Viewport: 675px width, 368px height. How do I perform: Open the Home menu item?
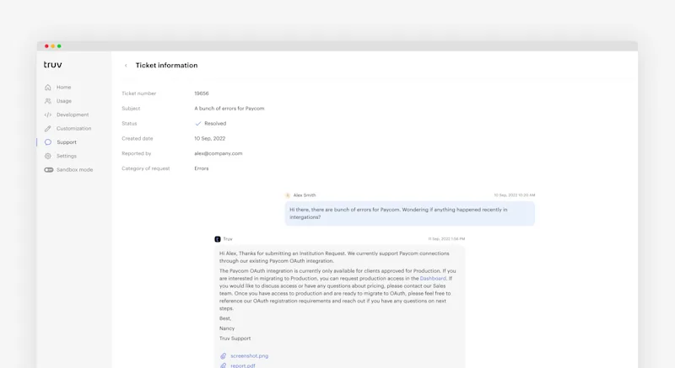(64, 88)
